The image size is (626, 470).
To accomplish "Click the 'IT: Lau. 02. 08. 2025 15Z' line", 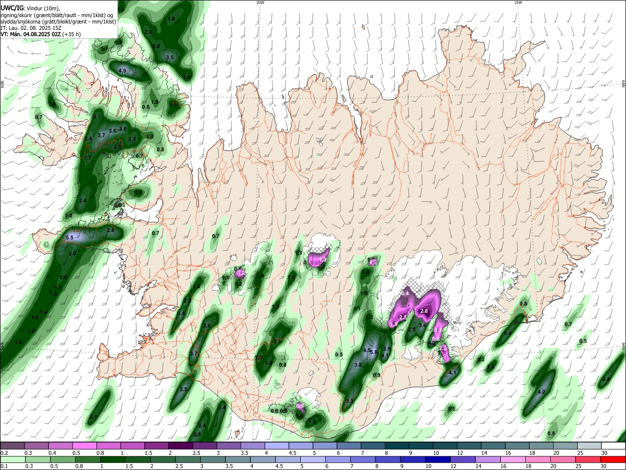I will 30,28.
